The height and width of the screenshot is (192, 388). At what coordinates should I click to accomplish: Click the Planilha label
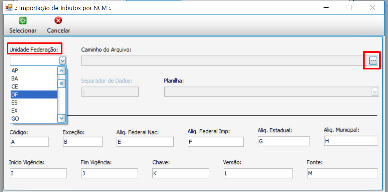click(x=173, y=81)
